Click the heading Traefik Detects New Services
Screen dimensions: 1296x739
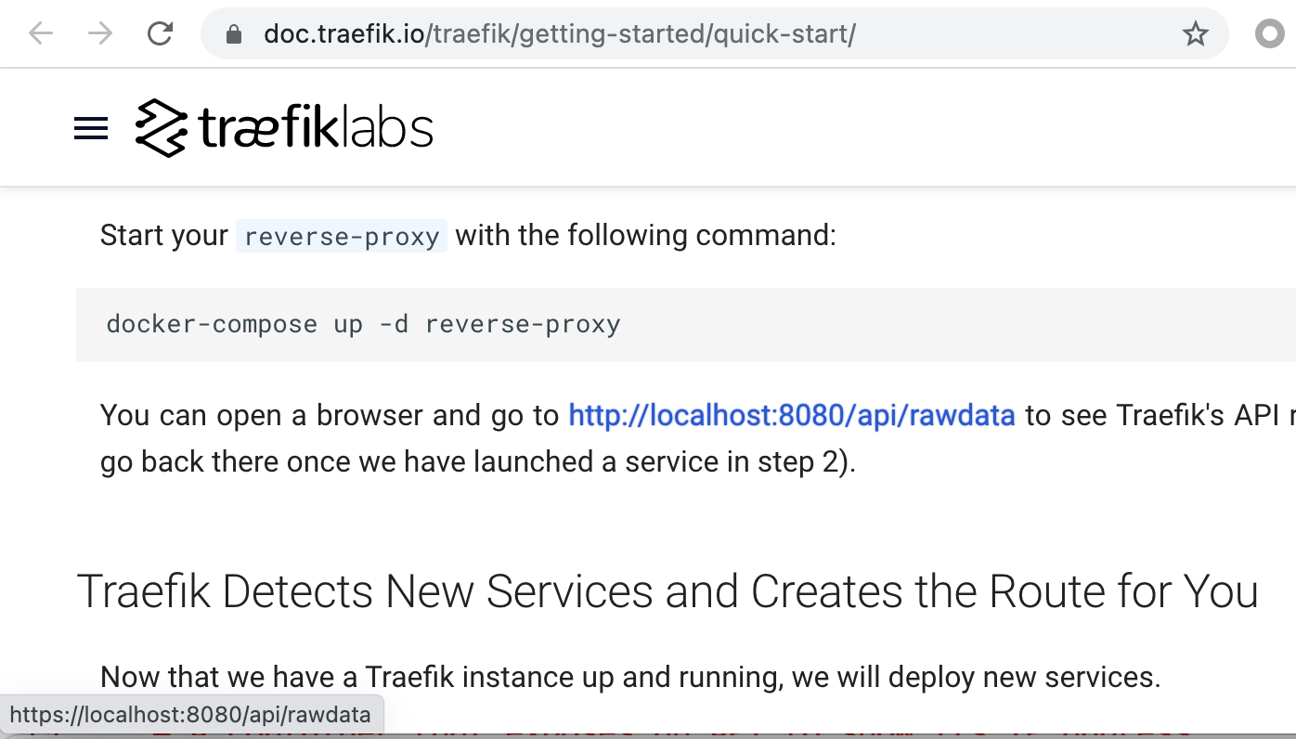tap(668, 591)
